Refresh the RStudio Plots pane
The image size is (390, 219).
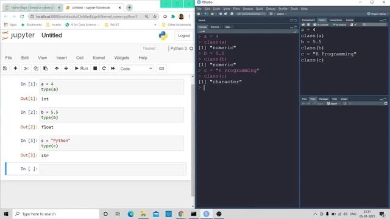(386, 103)
